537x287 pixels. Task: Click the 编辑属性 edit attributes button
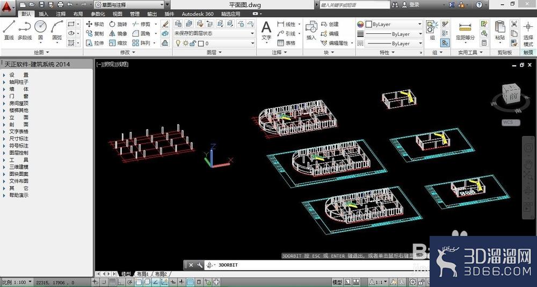tap(335, 43)
